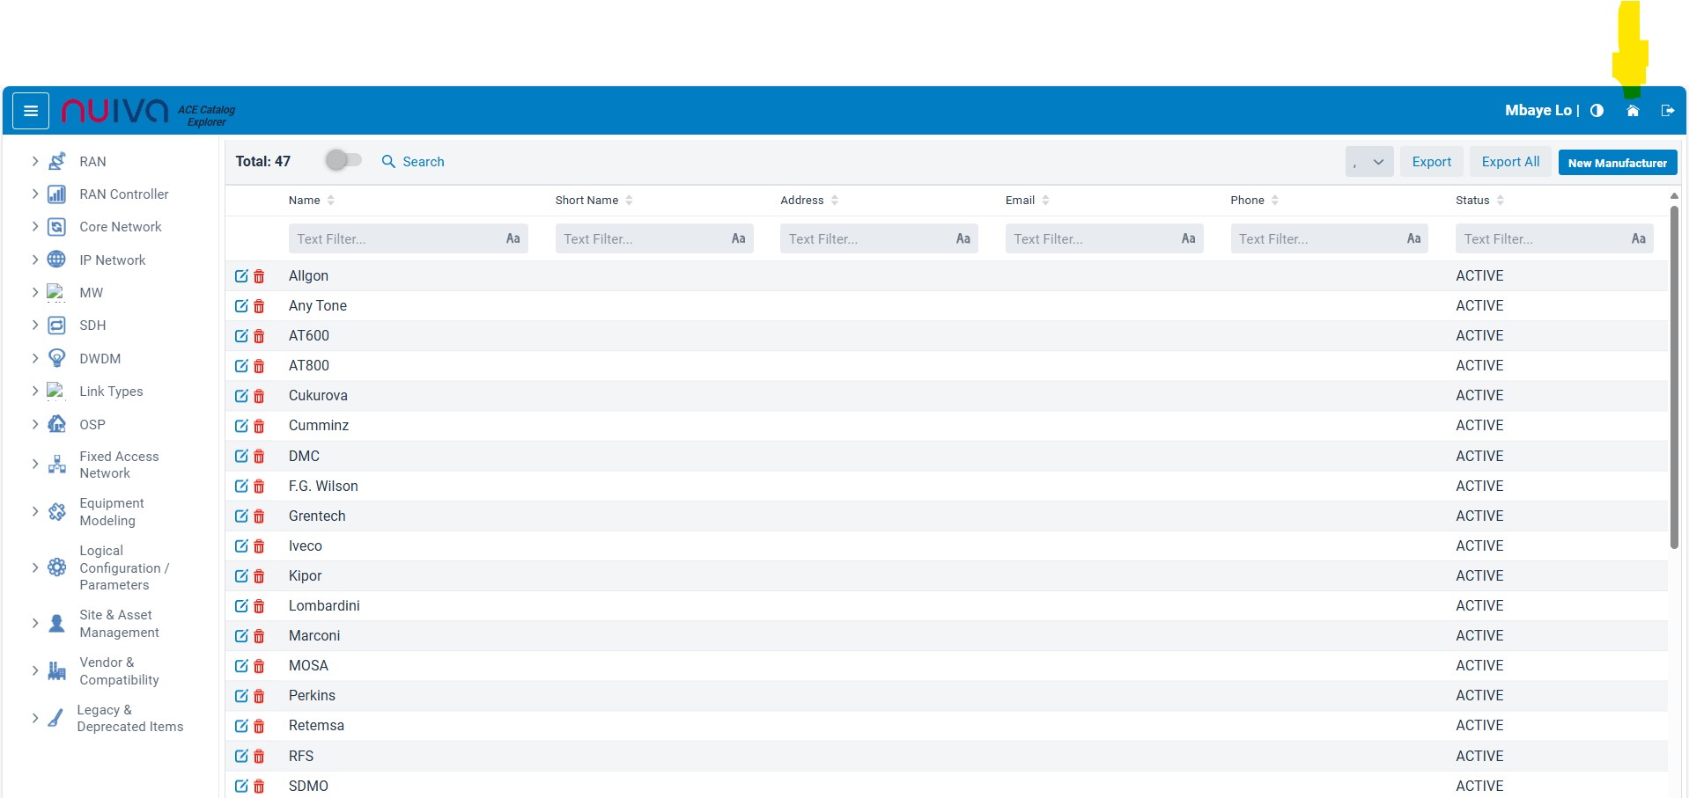
Task: Click the edit icon for Allgon
Action: 241,276
